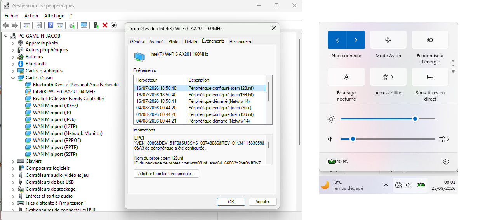Image resolution: width=485 pixels, height=220 pixels.
Task: Click the brightness slider handle
Action: [415, 119]
